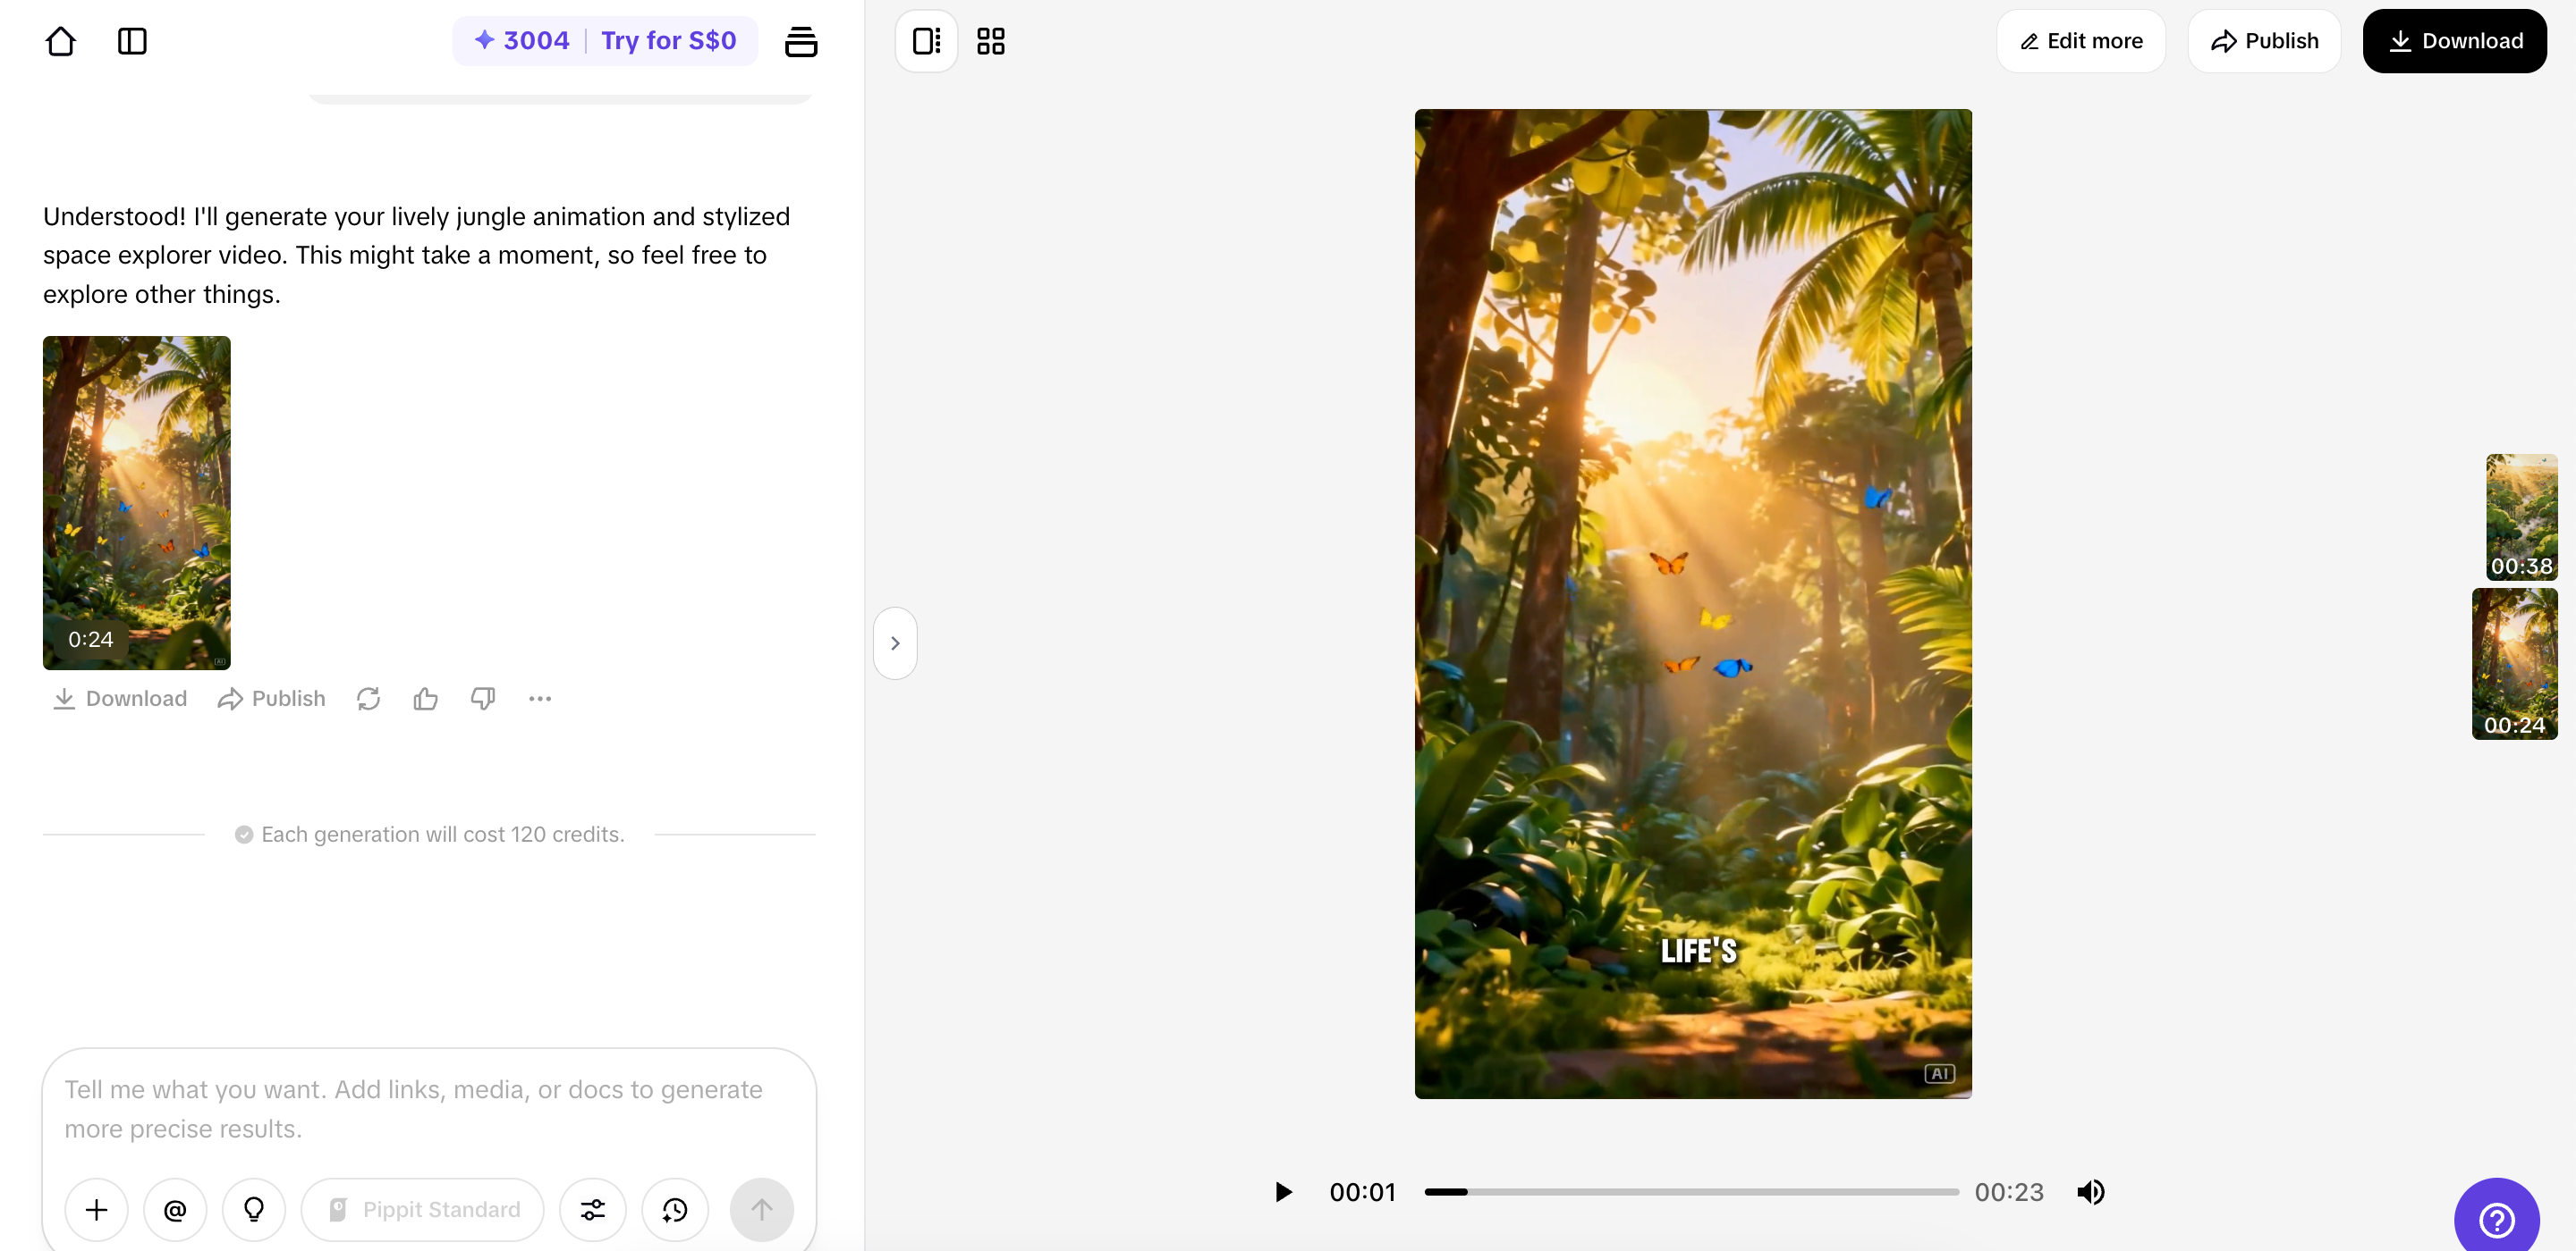The image size is (2576, 1251).
Task: Give thumbs up to generated video
Action: click(425, 699)
